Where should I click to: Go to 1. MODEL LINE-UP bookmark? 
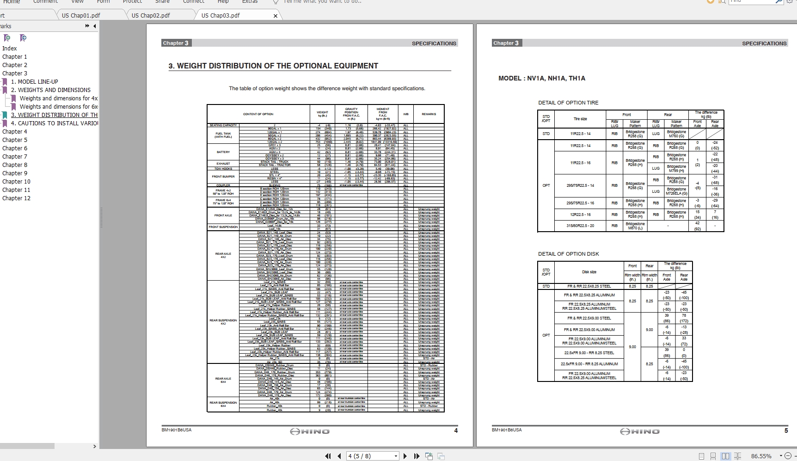[35, 82]
